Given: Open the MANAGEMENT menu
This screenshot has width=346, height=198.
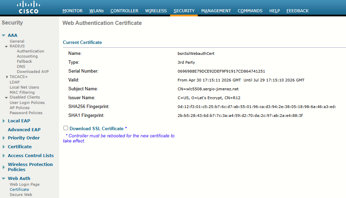Looking at the screenshot, I should coord(216,11).
